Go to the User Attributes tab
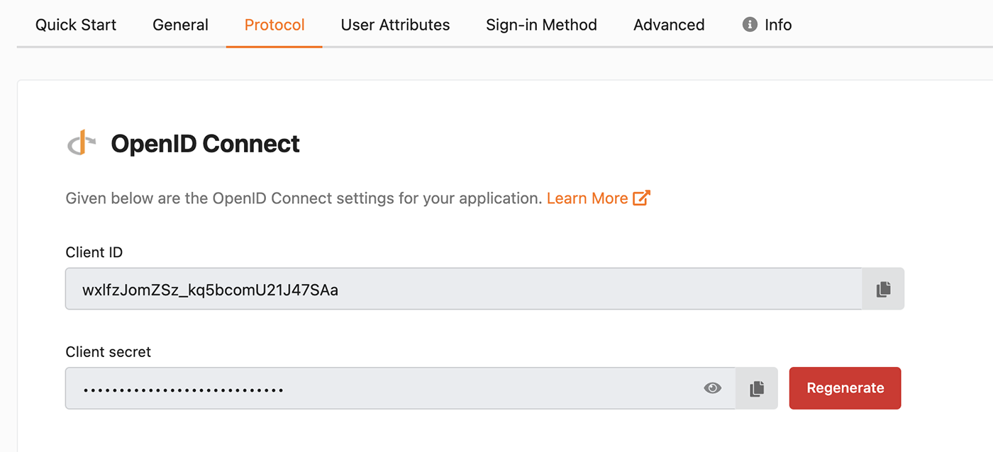This screenshot has height=452, width=993. [395, 25]
